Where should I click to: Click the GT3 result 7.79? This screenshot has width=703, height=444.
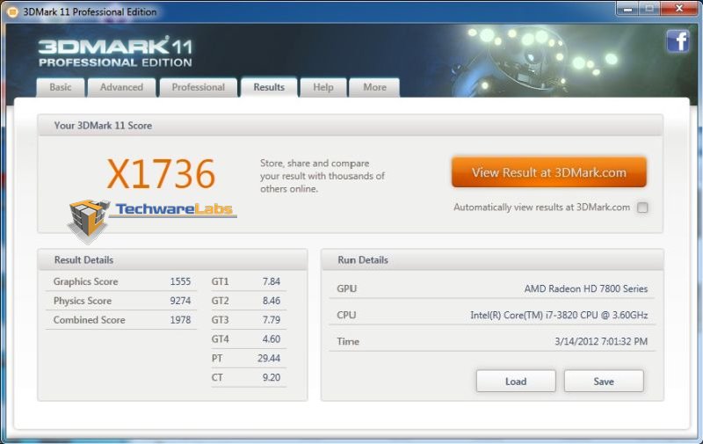(x=272, y=320)
